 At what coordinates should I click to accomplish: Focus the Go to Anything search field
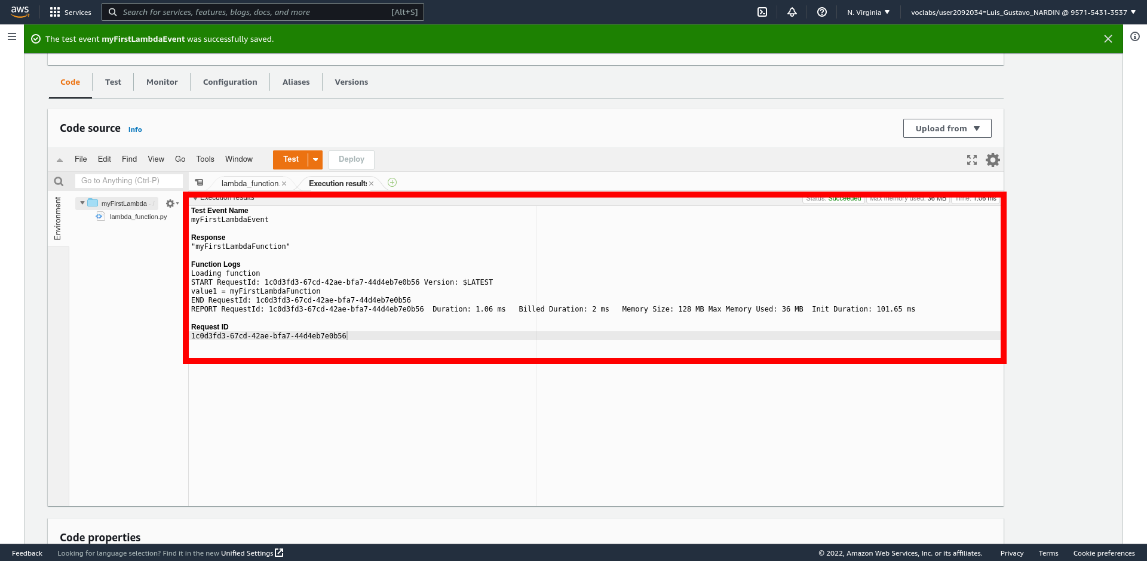128,181
